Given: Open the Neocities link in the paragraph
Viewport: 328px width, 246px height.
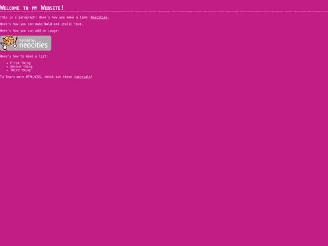Looking at the screenshot, I should tap(99, 18).
